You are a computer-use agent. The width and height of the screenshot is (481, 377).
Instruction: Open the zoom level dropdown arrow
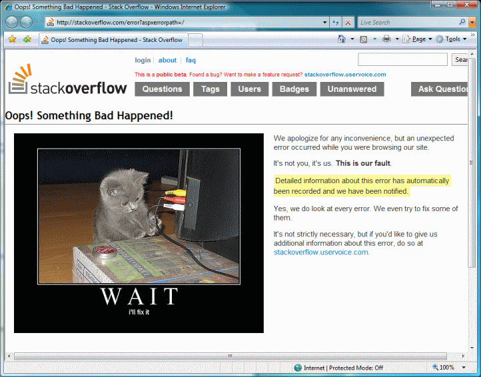coord(464,368)
